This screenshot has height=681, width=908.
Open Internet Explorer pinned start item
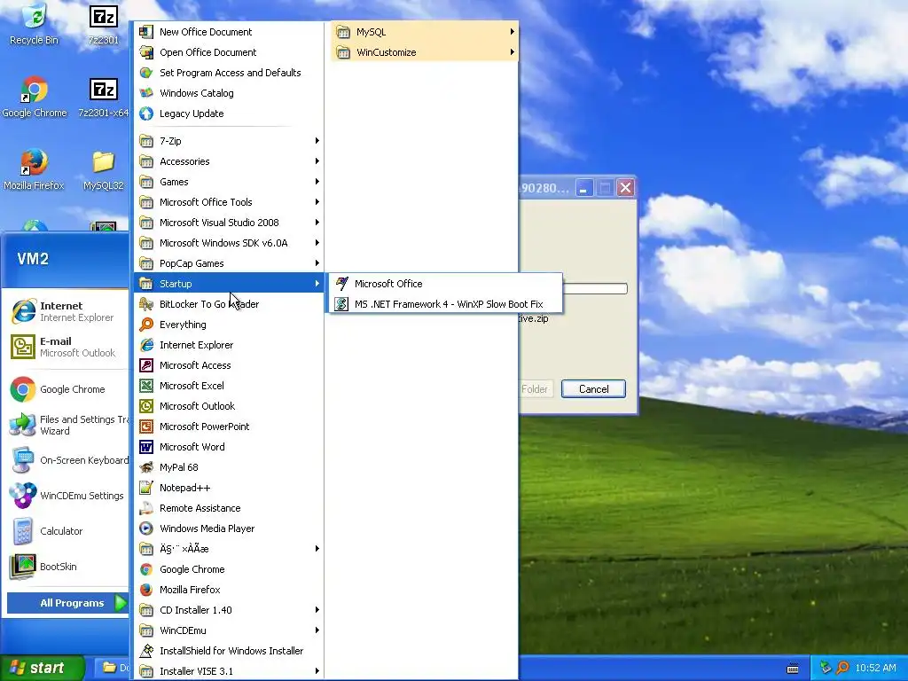[x=66, y=311]
